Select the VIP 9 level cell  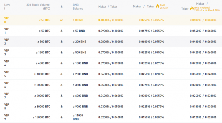(x=6, y=117)
